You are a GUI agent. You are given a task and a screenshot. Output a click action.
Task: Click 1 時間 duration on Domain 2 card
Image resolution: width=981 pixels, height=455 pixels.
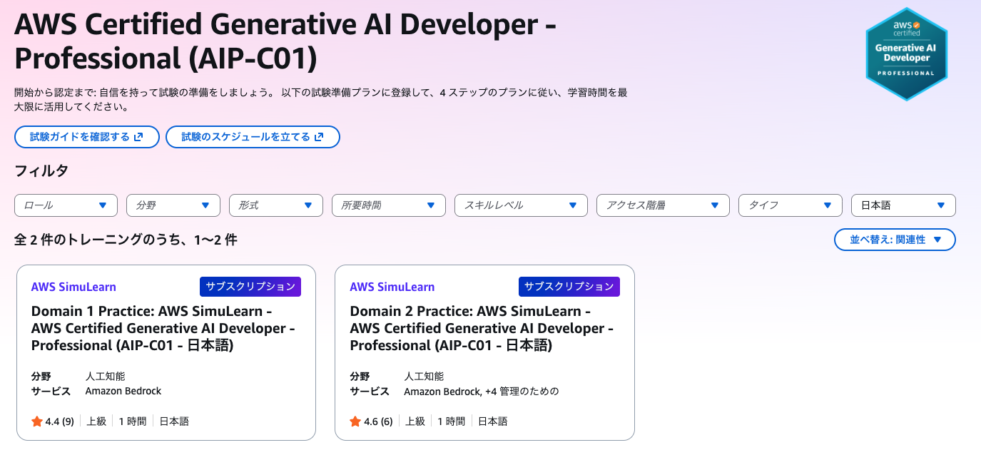tap(452, 421)
